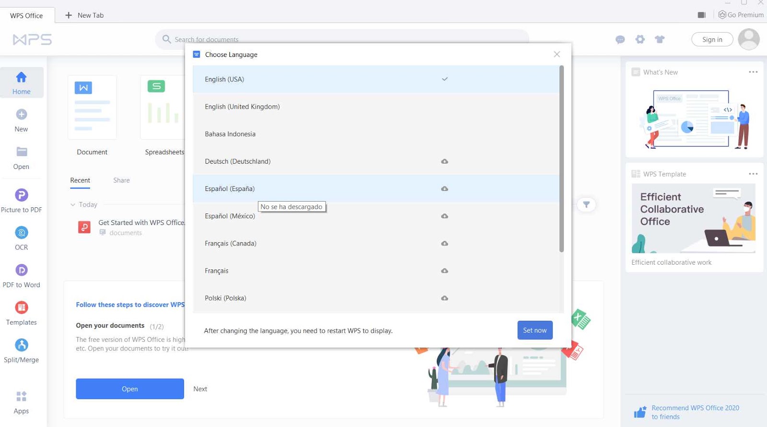Click the thumbs-up recommend icon
The image size is (767, 427).
pos(640,412)
